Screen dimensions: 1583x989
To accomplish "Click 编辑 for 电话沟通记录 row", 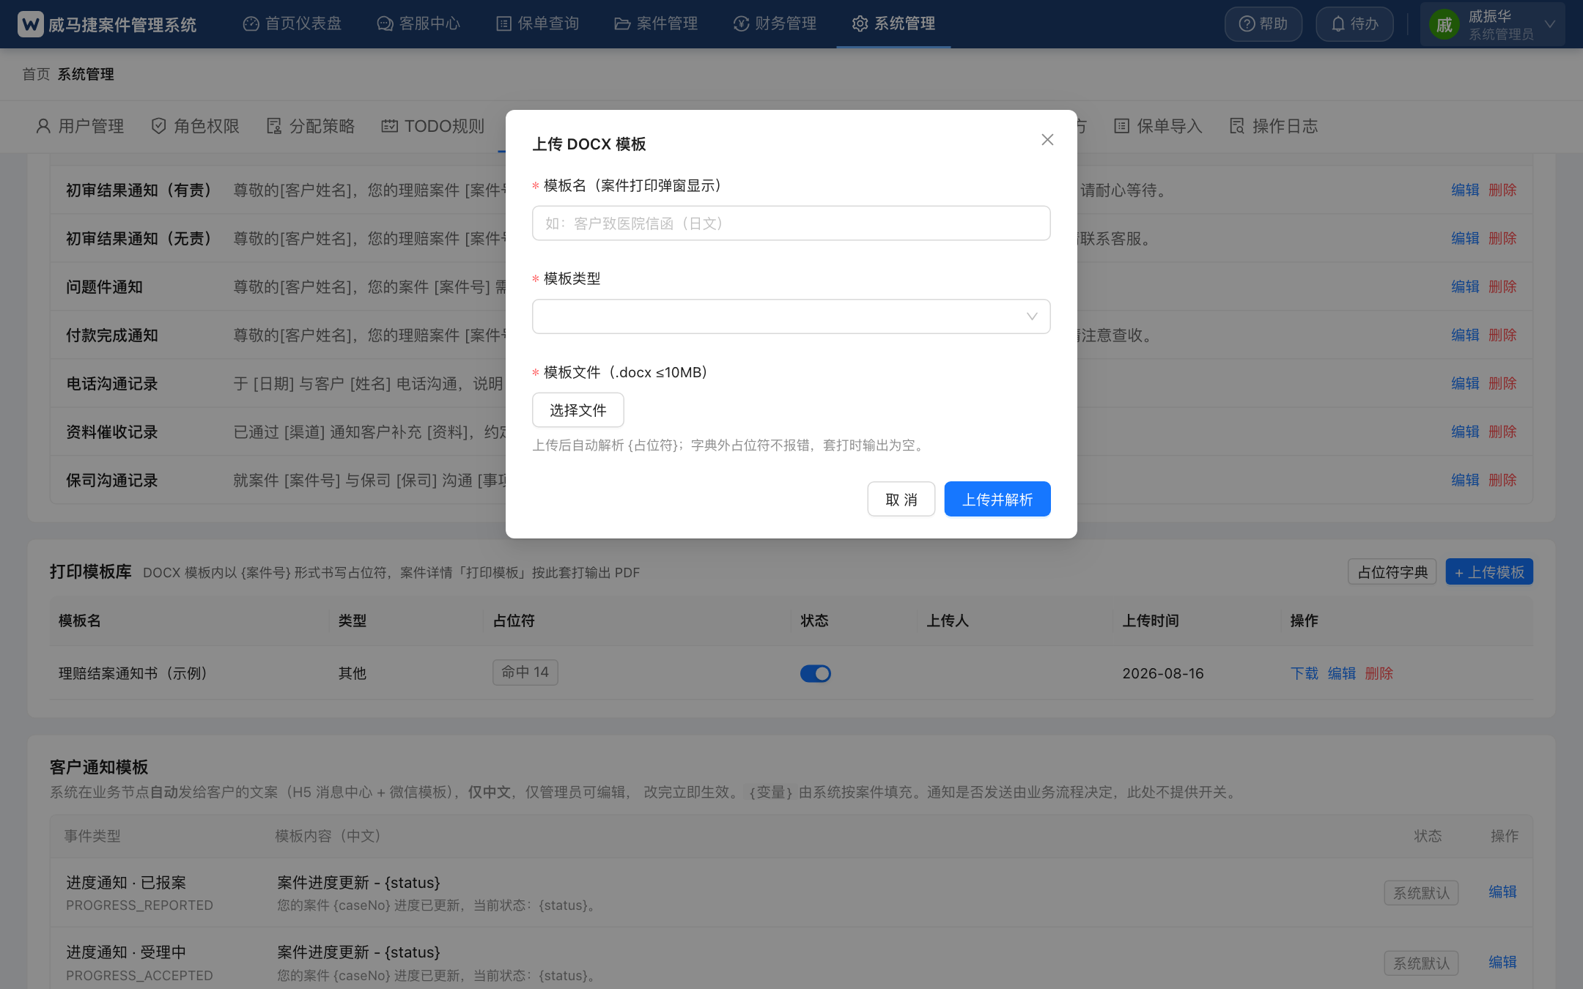I will point(1465,383).
